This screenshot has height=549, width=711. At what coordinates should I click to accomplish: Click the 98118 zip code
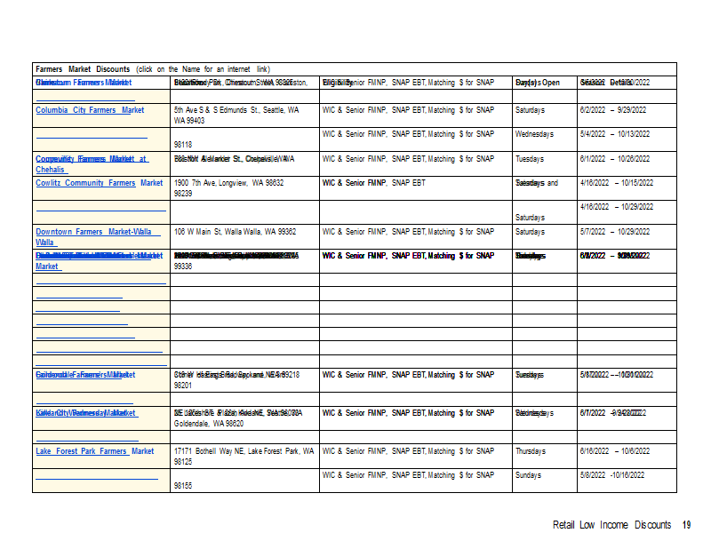[183, 145]
